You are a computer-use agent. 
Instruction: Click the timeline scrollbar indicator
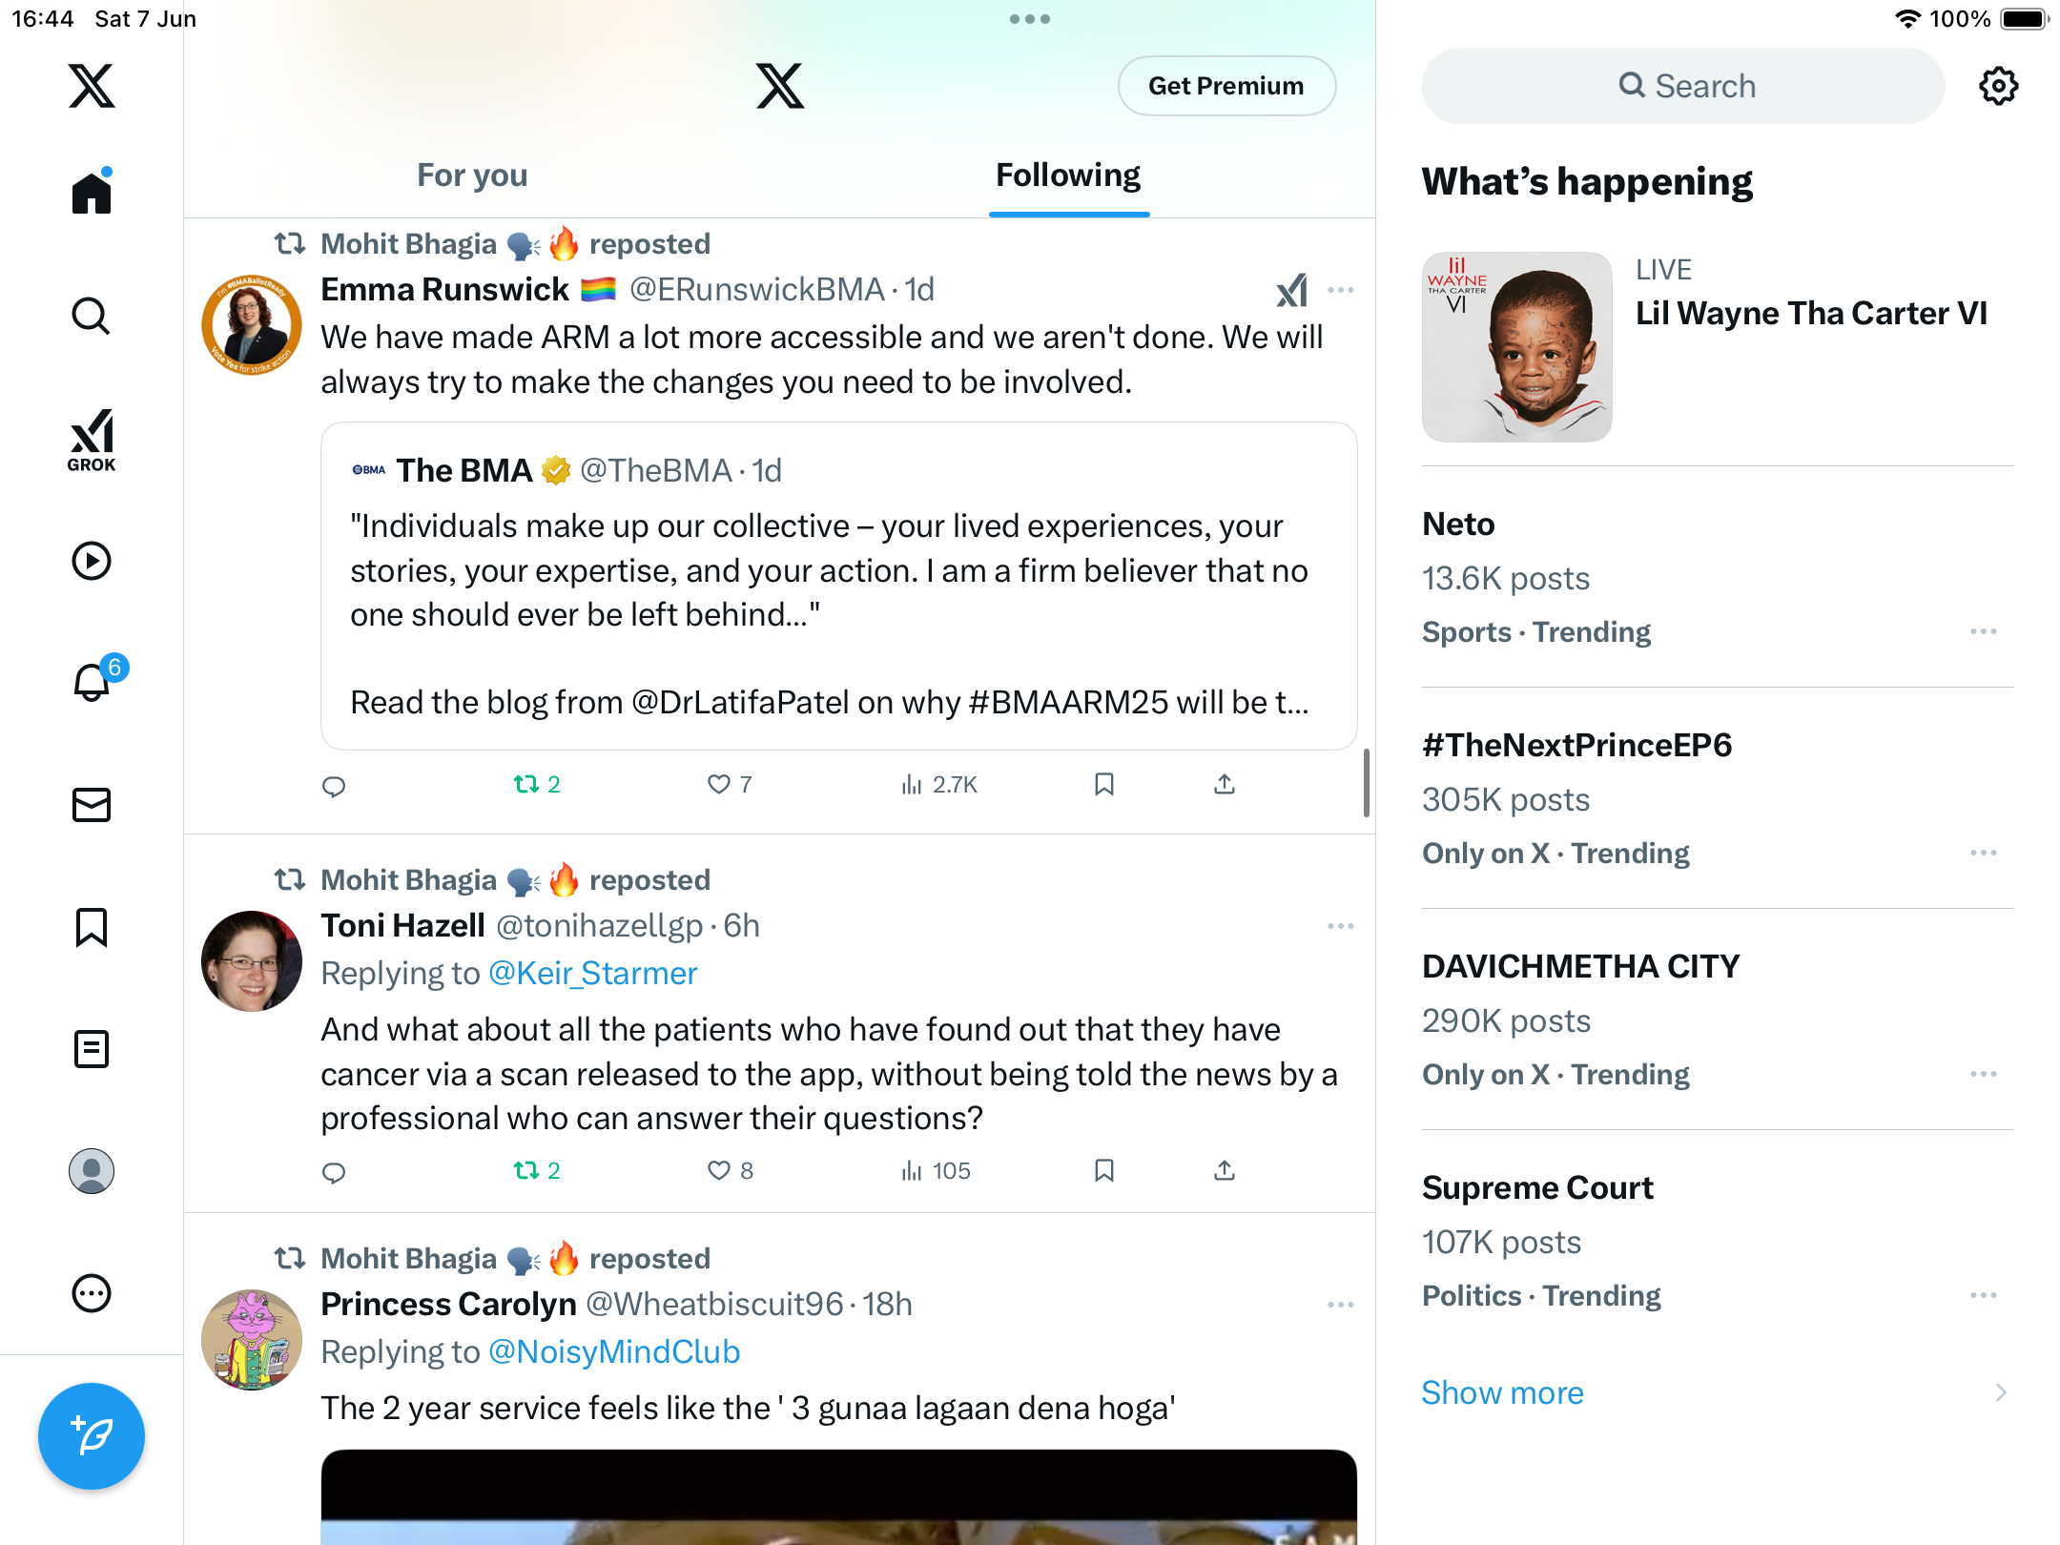click(x=1366, y=782)
